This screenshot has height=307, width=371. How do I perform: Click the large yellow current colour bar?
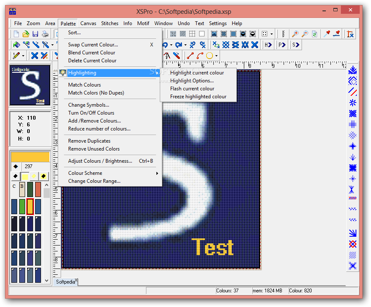(x=30, y=157)
